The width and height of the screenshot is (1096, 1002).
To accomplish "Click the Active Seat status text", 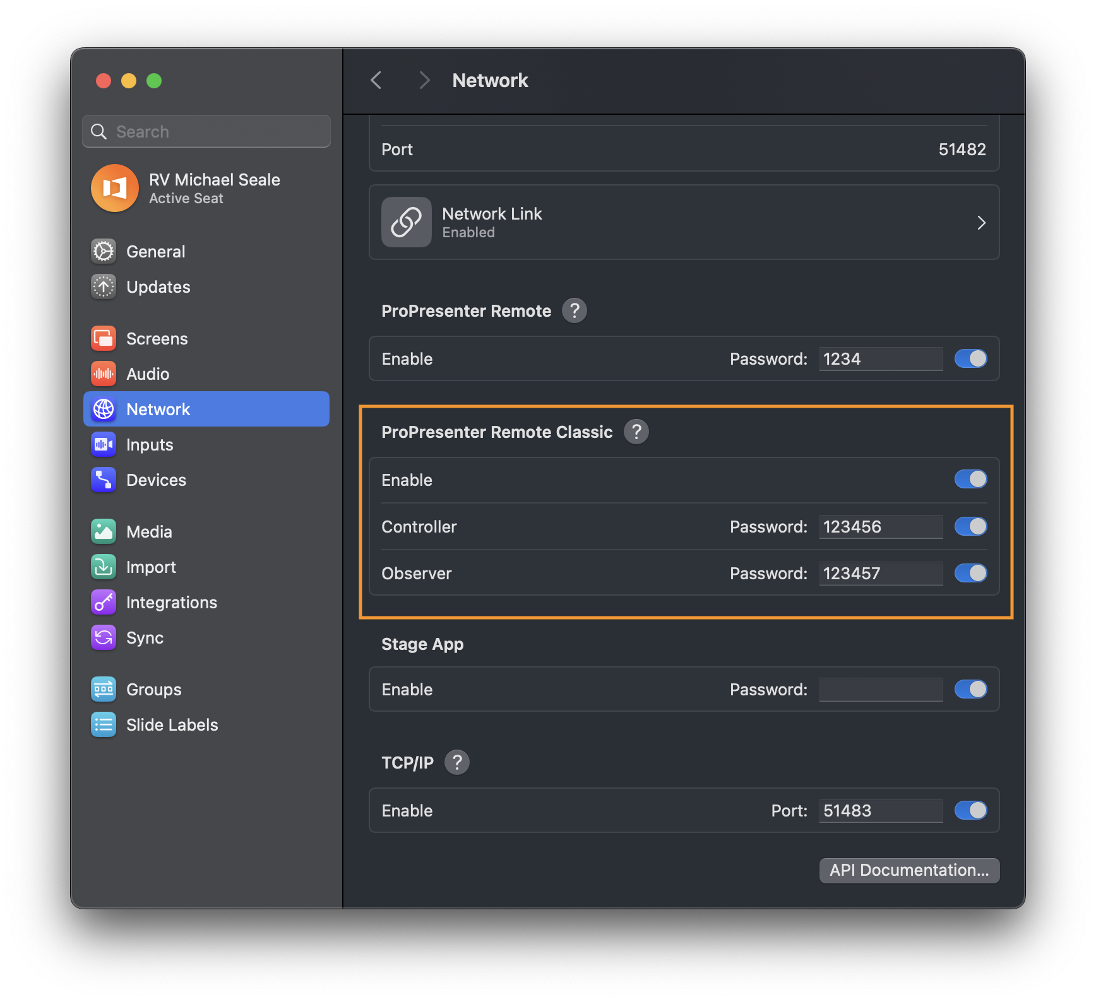I will click(x=186, y=198).
